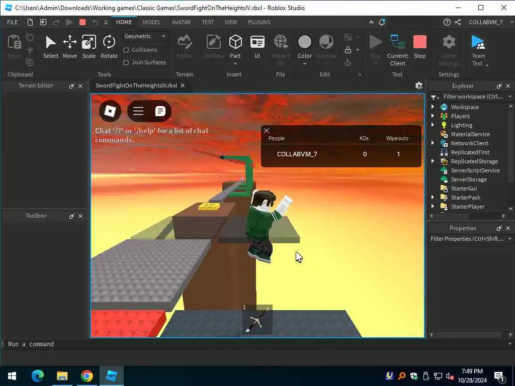Click the red stop square in quick access bar

[x=82, y=22]
